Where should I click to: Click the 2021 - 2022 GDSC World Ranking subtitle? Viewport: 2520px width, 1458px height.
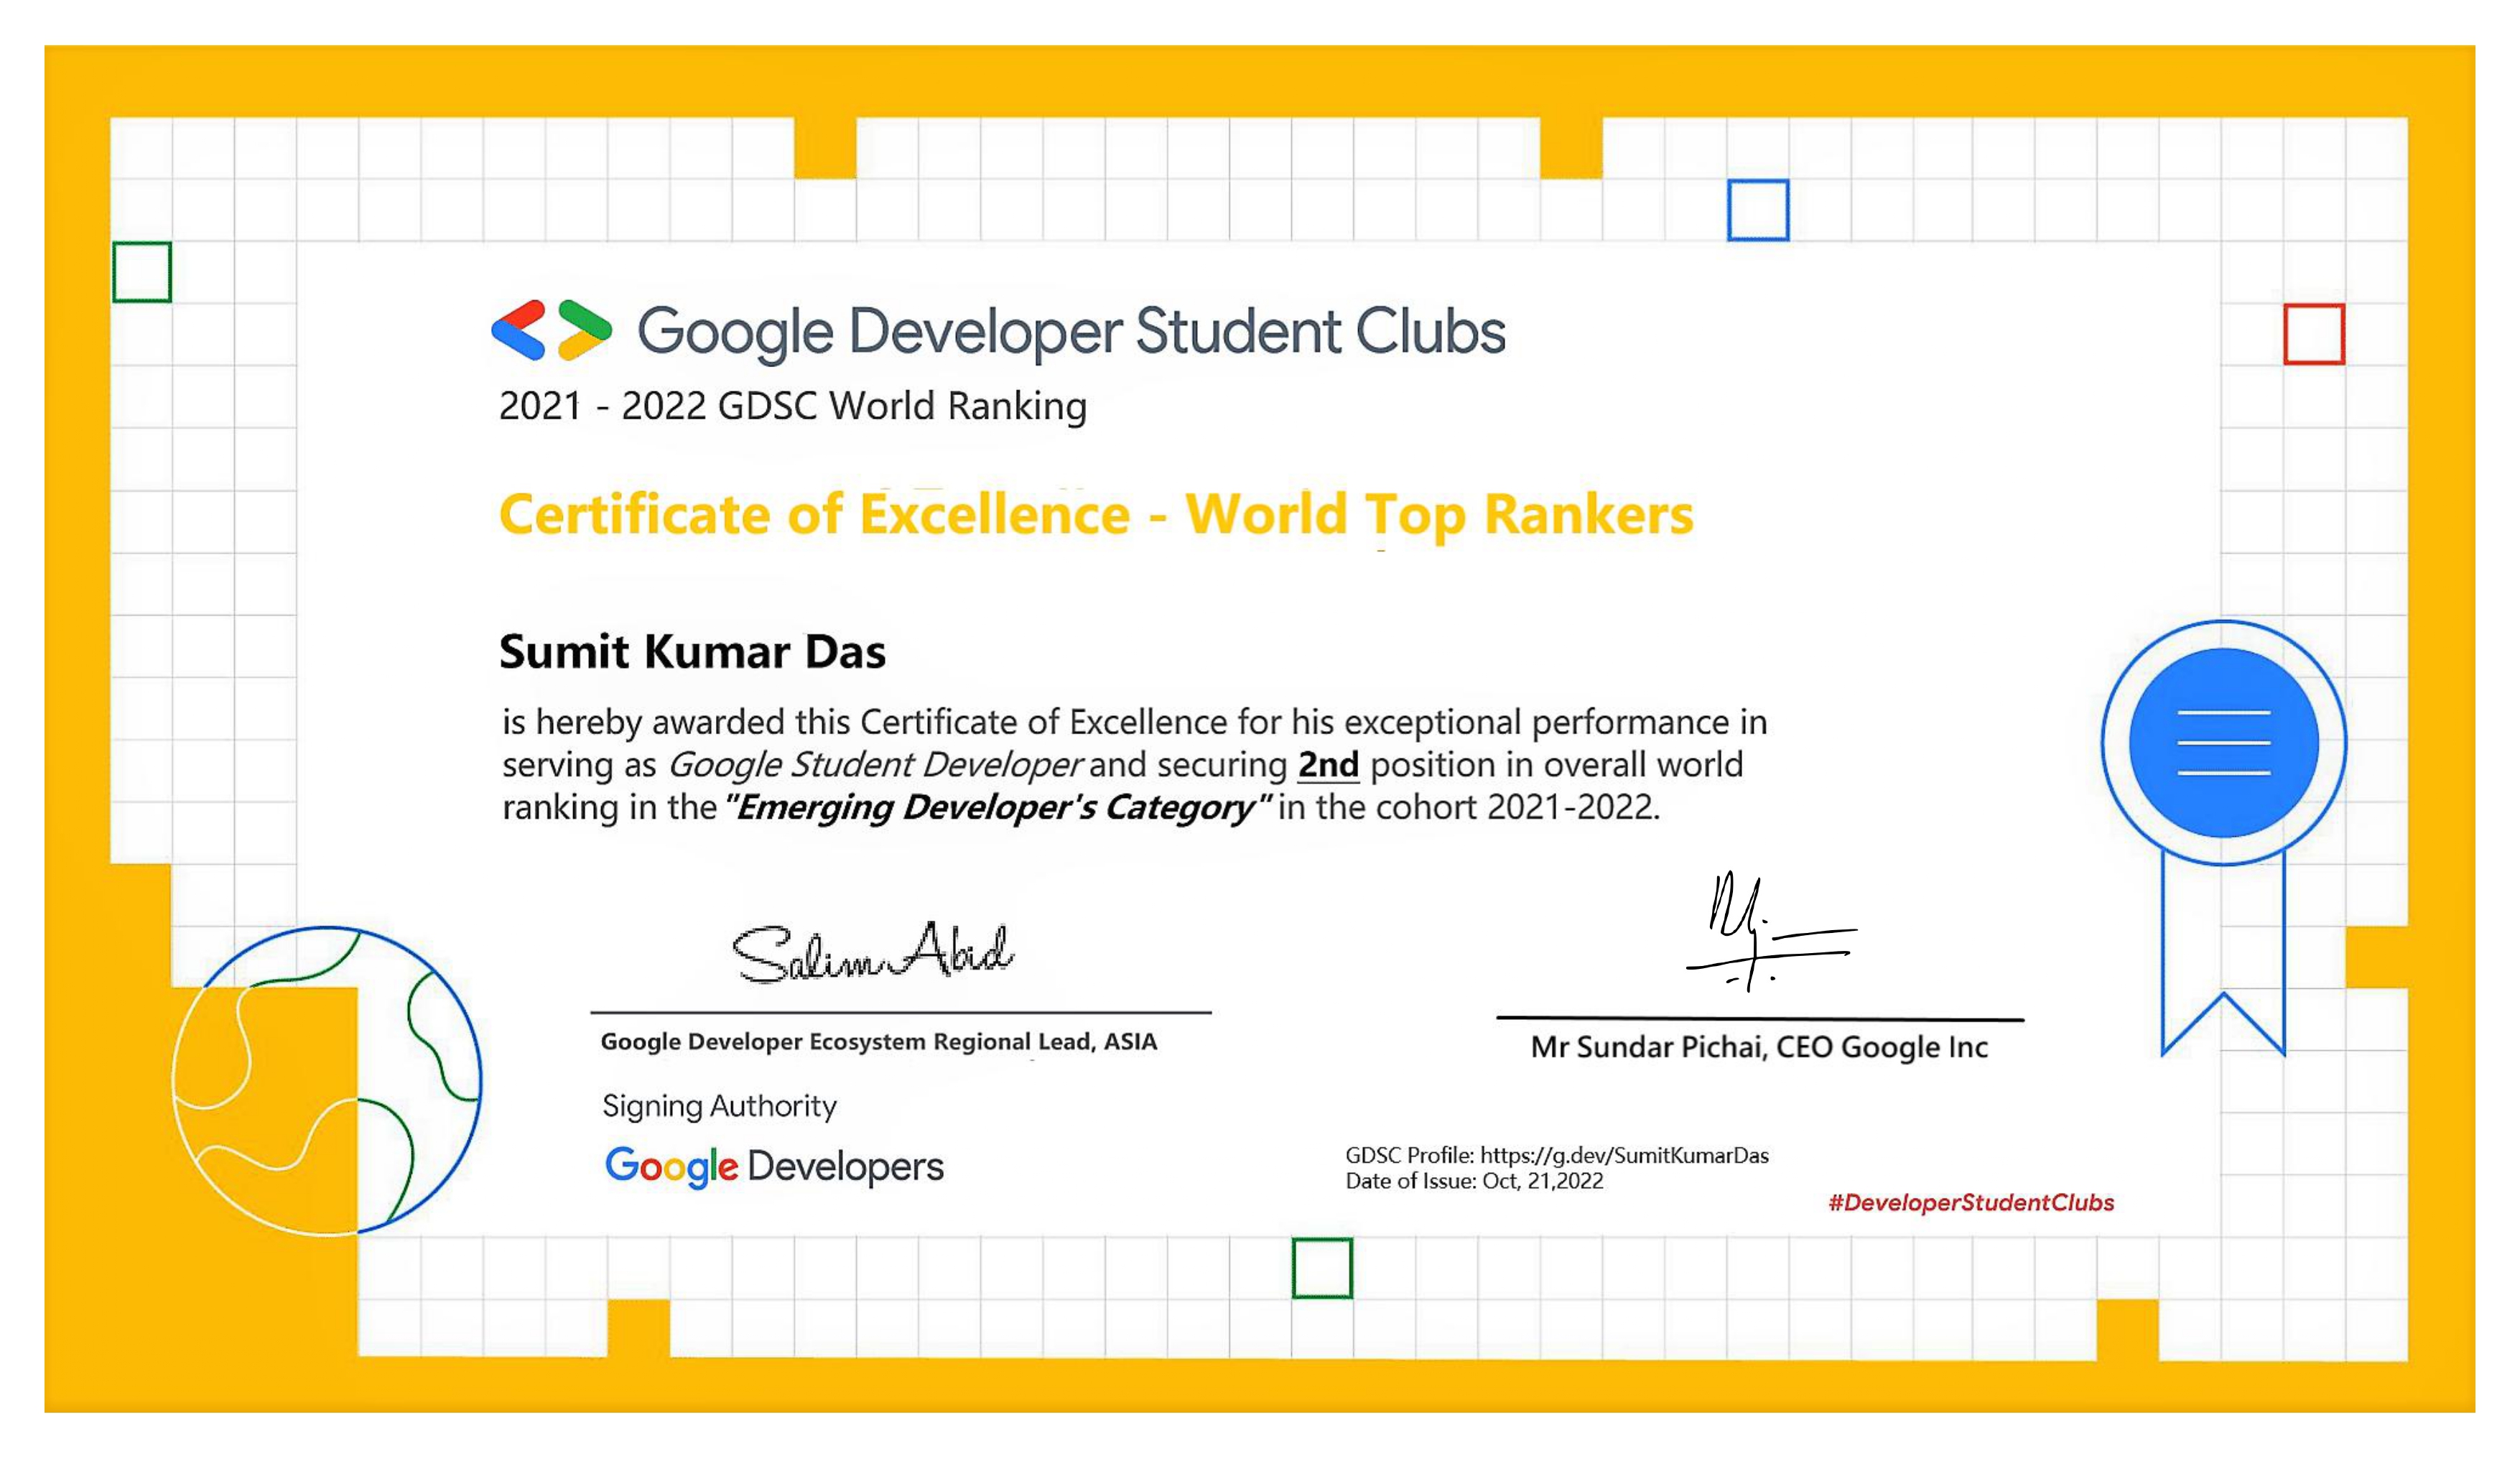[792, 406]
